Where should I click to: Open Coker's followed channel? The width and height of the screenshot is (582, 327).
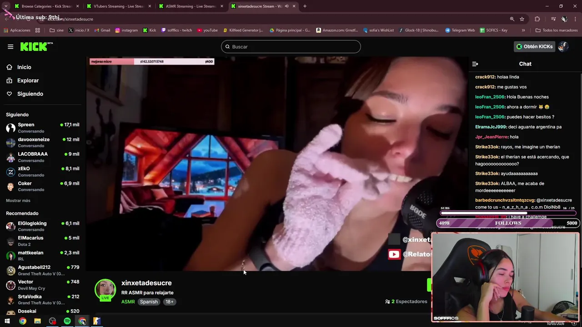click(x=43, y=186)
